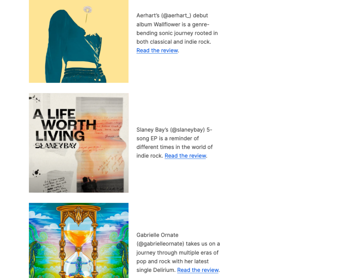The width and height of the screenshot is (347, 278).
Task: Open Delirium single Read the review link
Action: tap(198, 270)
